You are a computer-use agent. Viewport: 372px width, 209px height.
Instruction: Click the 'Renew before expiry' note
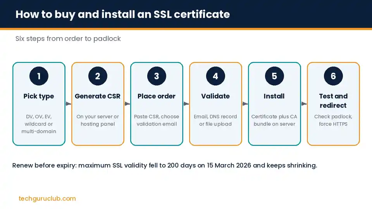click(165, 165)
